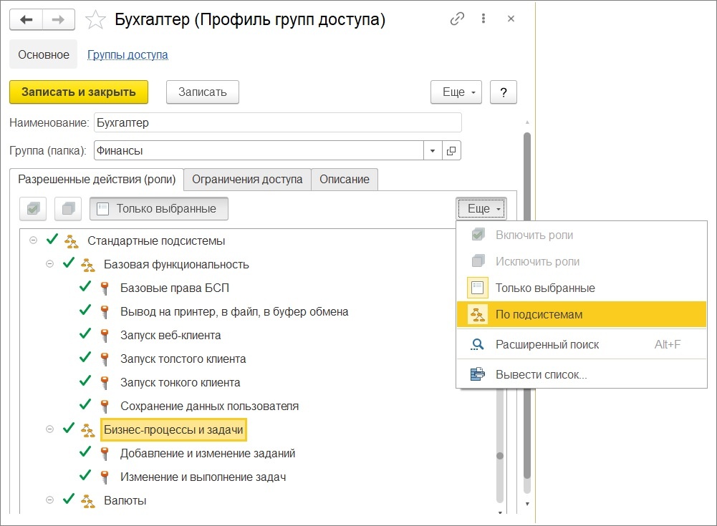Go back with the left arrow button
This screenshot has width=717, height=526.
coord(26,19)
